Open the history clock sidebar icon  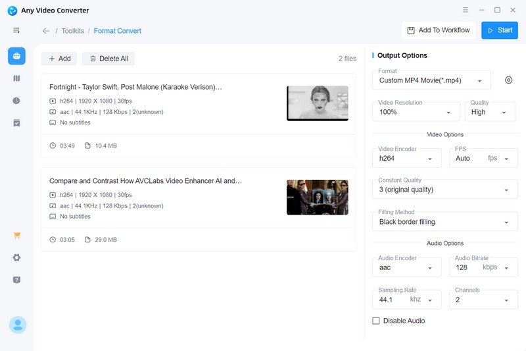(x=16, y=101)
